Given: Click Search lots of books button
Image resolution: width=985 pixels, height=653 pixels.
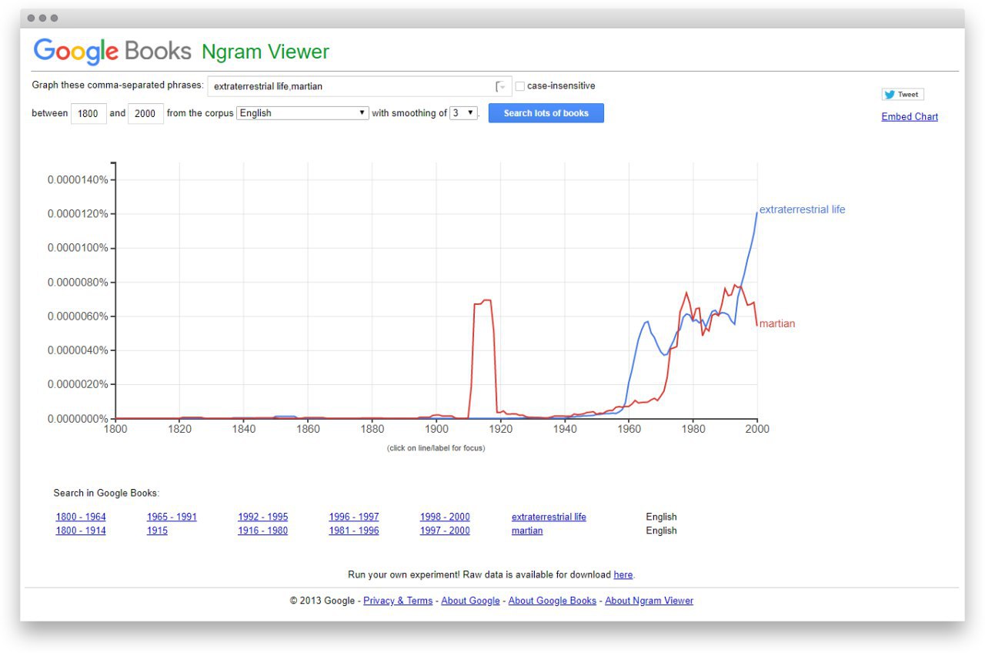Looking at the screenshot, I should [x=546, y=113].
